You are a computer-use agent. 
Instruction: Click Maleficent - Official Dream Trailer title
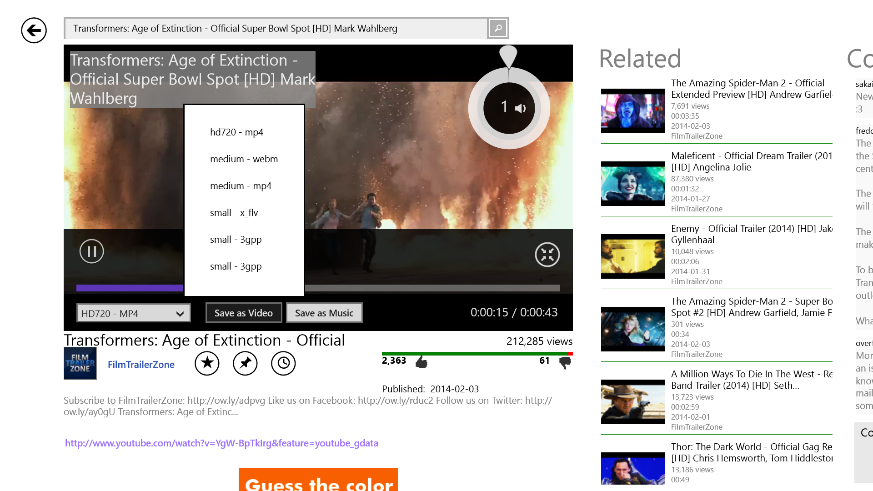(x=752, y=161)
